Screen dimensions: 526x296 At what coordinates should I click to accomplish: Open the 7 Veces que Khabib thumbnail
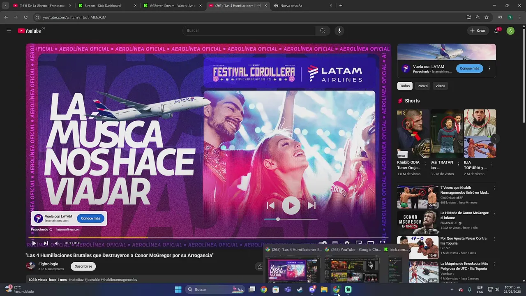pos(418,197)
